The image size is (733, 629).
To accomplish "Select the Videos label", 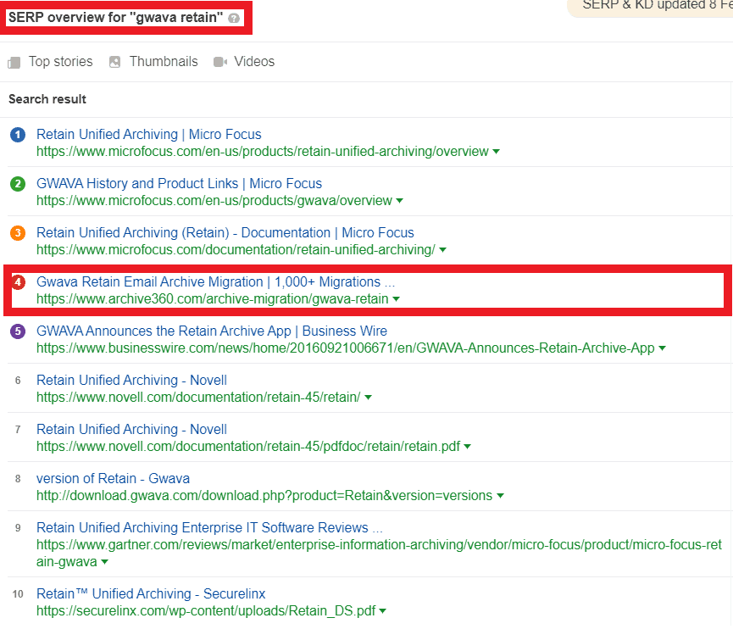I will click(x=254, y=62).
